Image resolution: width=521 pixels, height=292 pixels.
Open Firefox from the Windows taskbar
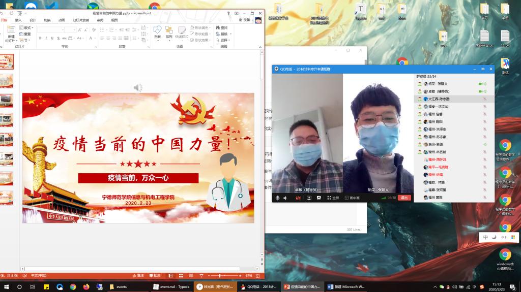coord(86,287)
